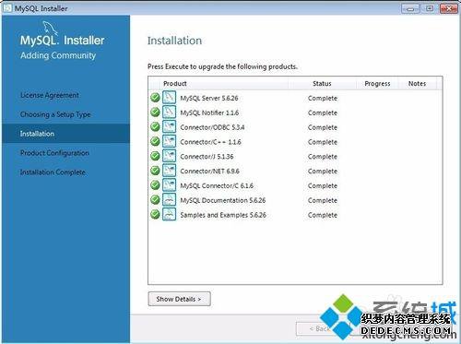The image size is (461, 344).
Task: Click the product icon for Connector/J 5.1.36
Action: (169, 156)
